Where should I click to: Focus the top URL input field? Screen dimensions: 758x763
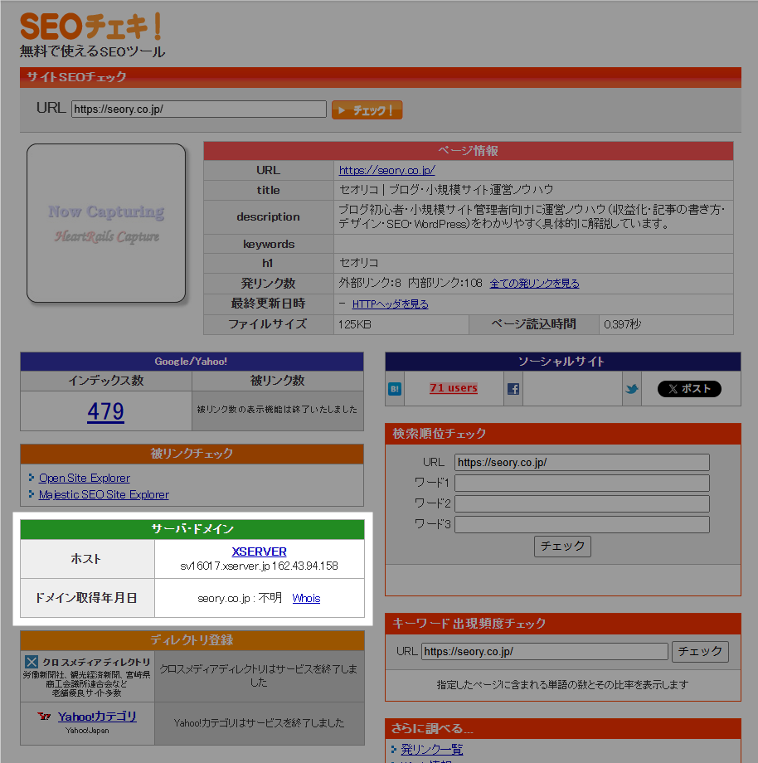coord(199,109)
